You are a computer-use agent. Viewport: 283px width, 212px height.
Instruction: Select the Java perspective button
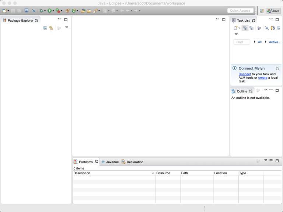pyautogui.click(x=273, y=11)
